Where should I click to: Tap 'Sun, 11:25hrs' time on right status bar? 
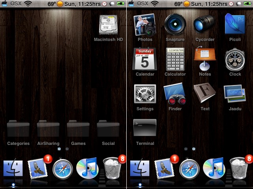(x=209, y=4)
